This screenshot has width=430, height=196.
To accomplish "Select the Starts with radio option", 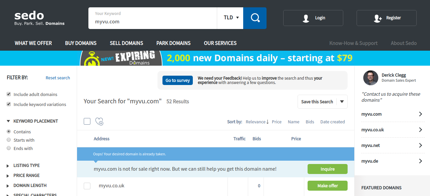I will pos(9,140).
